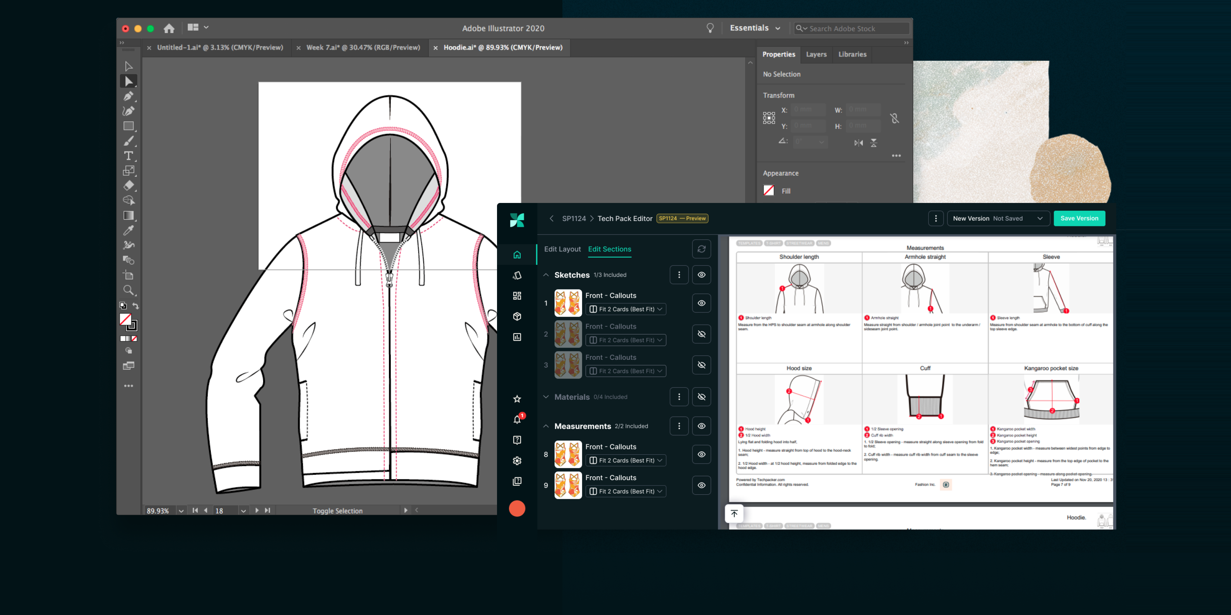
Task: Choose the Type tool in Illustrator
Action: 128,156
